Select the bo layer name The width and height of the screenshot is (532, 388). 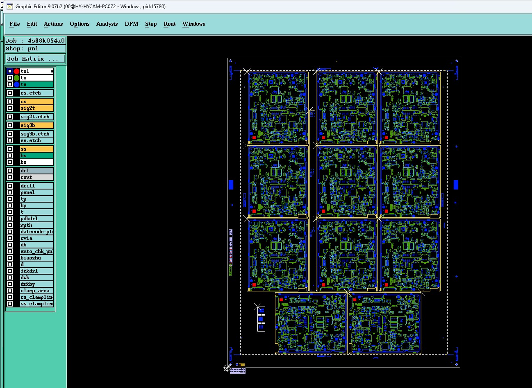[x=37, y=162]
